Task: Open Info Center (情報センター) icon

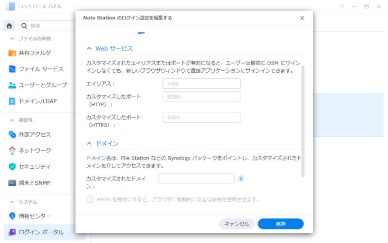Action: 12,216
